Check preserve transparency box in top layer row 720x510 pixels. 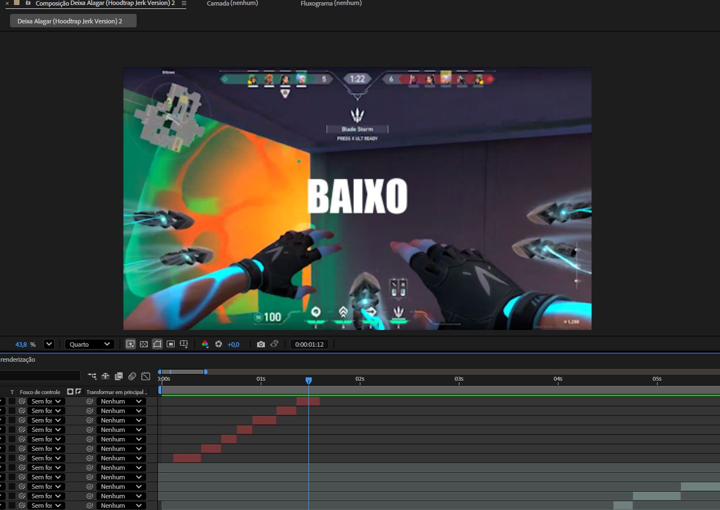pos(12,401)
